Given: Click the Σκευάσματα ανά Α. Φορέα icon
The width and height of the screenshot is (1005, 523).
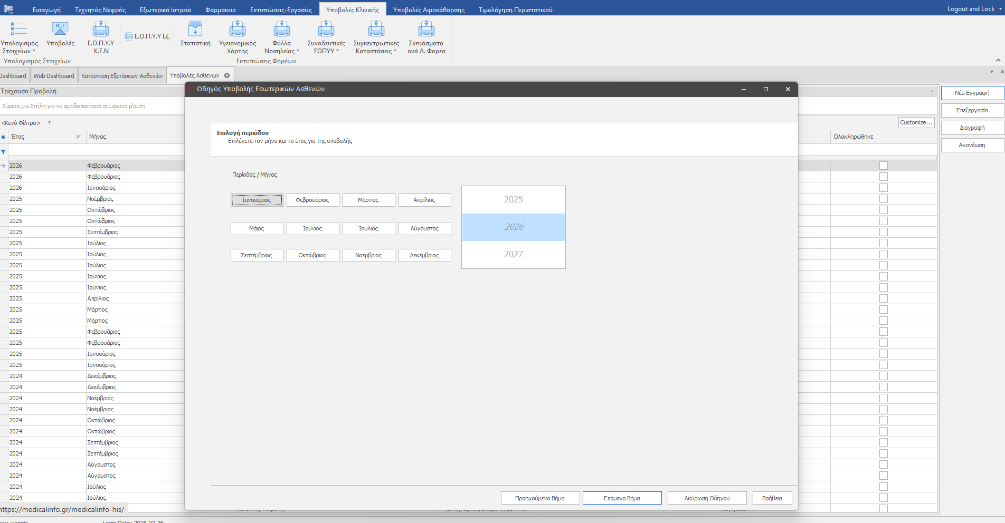Looking at the screenshot, I should [x=426, y=30].
